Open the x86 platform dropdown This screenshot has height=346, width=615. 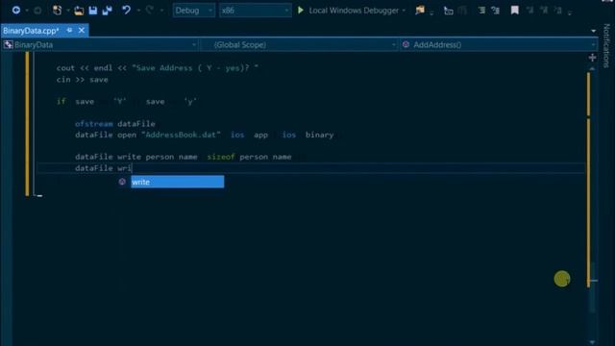pyautogui.click(x=255, y=11)
